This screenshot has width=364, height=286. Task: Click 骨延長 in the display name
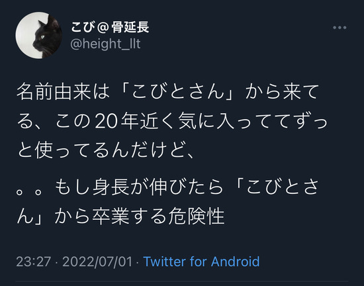coord(130,27)
